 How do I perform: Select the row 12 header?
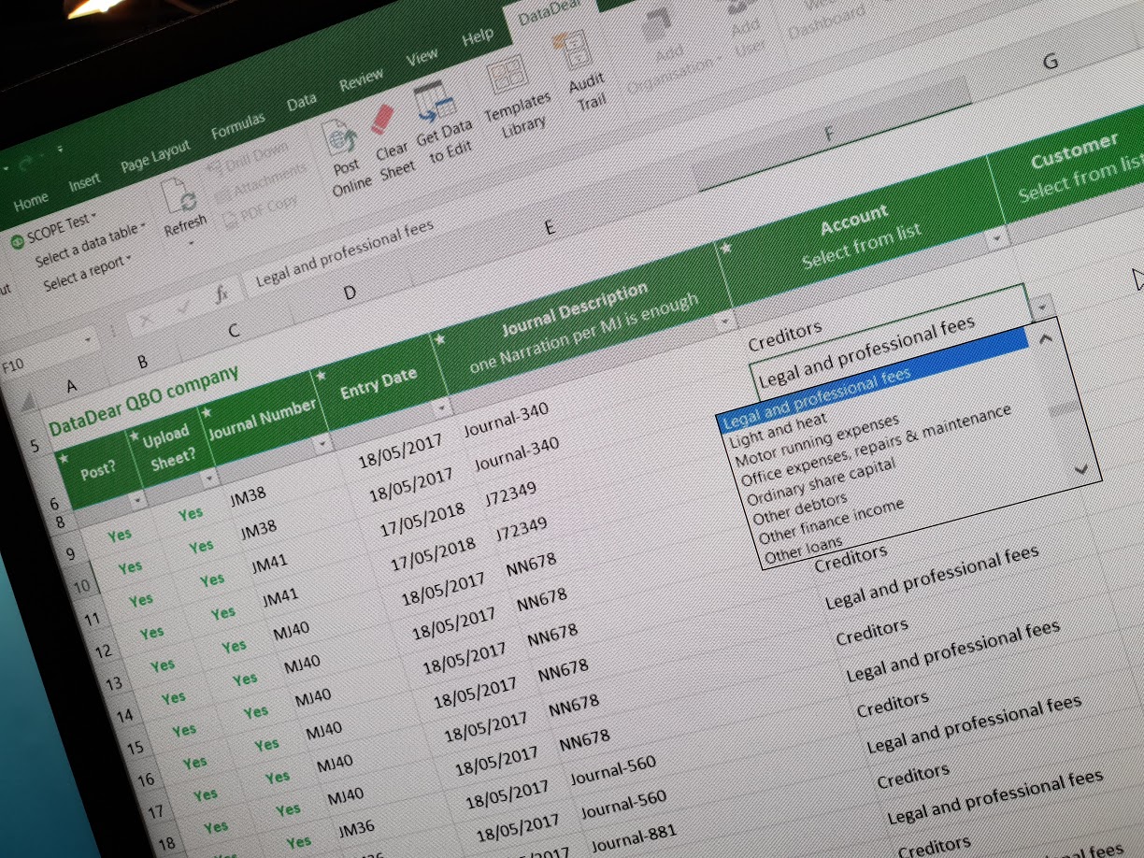pos(104,650)
